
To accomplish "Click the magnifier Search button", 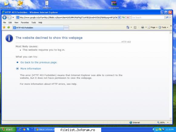I will coord(167,17).
